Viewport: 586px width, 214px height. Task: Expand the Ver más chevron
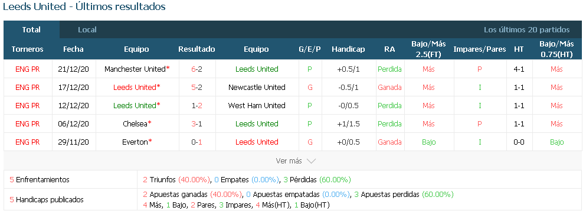point(311,161)
